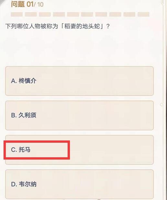The height and width of the screenshot is (200, 167).
Task: Click the eighth progress bar segment
Action: pos(115,15)
